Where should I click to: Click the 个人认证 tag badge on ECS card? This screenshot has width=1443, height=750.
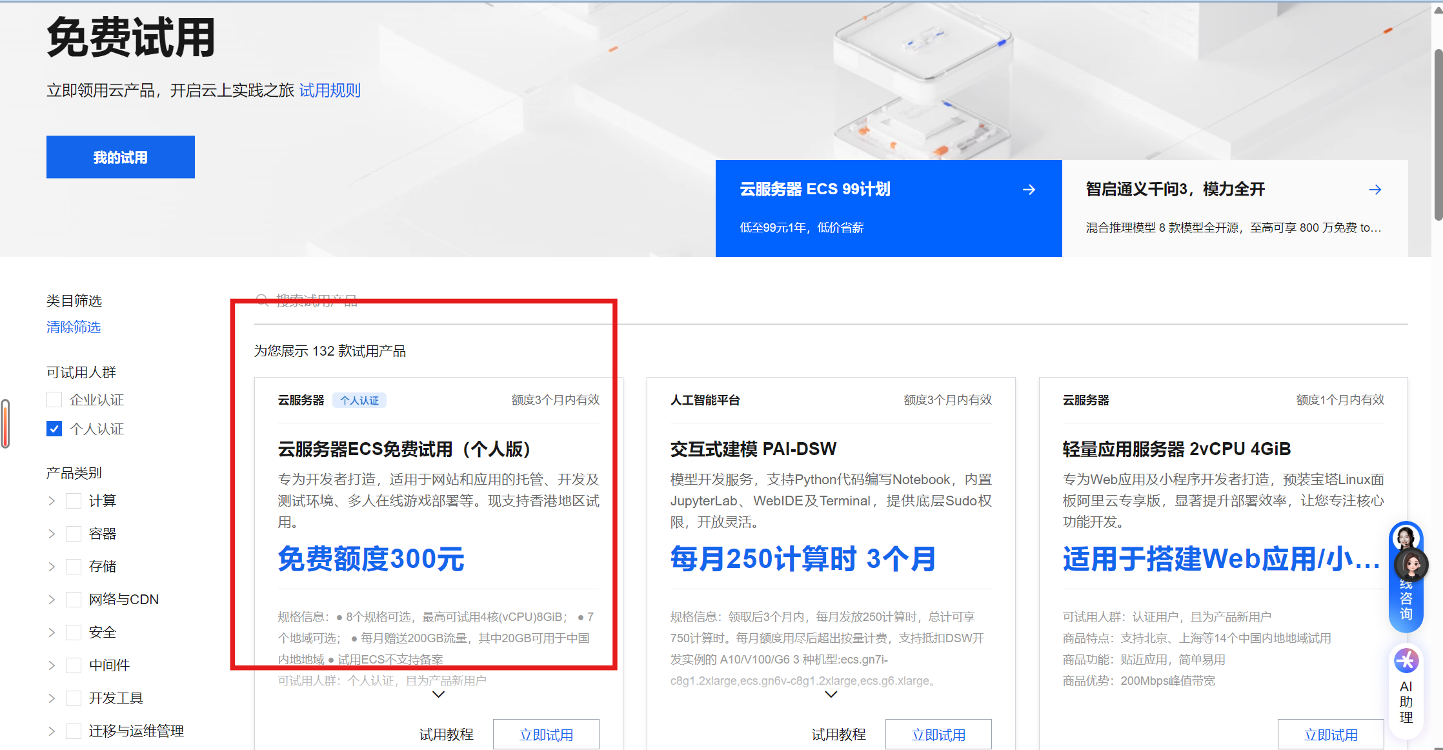point(359,400)
